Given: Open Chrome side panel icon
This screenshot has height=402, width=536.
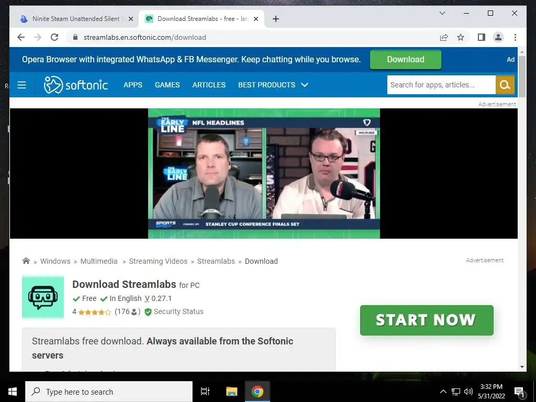Looking at the screenshot, I should click(482, 37).
